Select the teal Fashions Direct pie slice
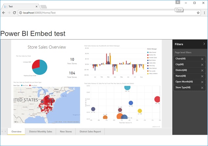208x146 pixels. coord(42,69)
